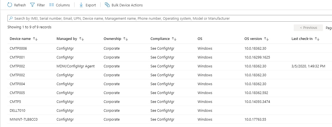Click the Export download arrow icon
The height and width of the screenshot is (127, 332).
[x=81, y=5]
